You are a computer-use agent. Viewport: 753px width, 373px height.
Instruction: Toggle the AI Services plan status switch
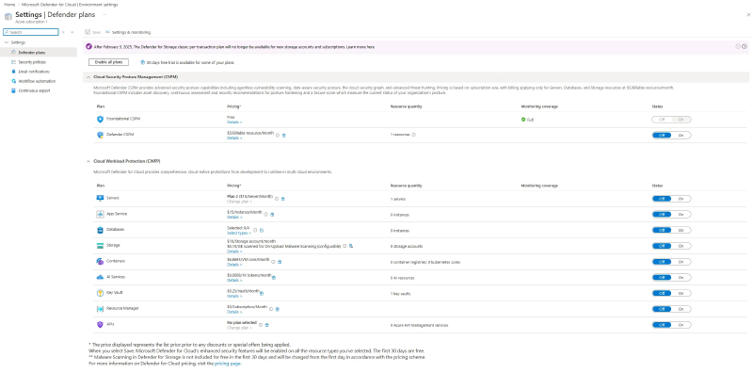click(x=671, y=277)
